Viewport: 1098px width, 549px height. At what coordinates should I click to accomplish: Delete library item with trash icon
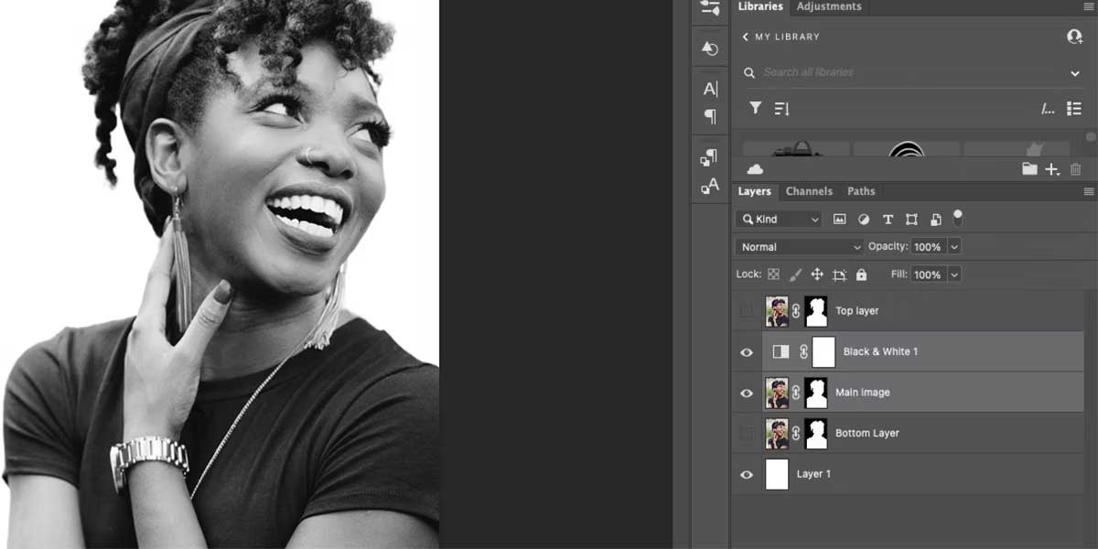tap(1075, 169)
